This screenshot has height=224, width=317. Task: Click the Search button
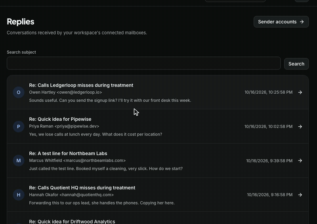tap(296, 64)
